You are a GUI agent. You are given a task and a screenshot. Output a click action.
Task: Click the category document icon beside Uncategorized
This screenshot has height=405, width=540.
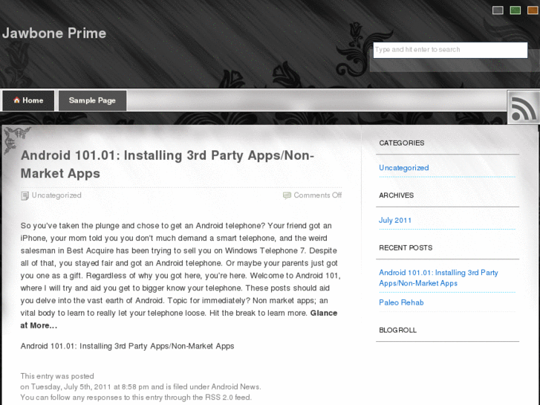25,195
